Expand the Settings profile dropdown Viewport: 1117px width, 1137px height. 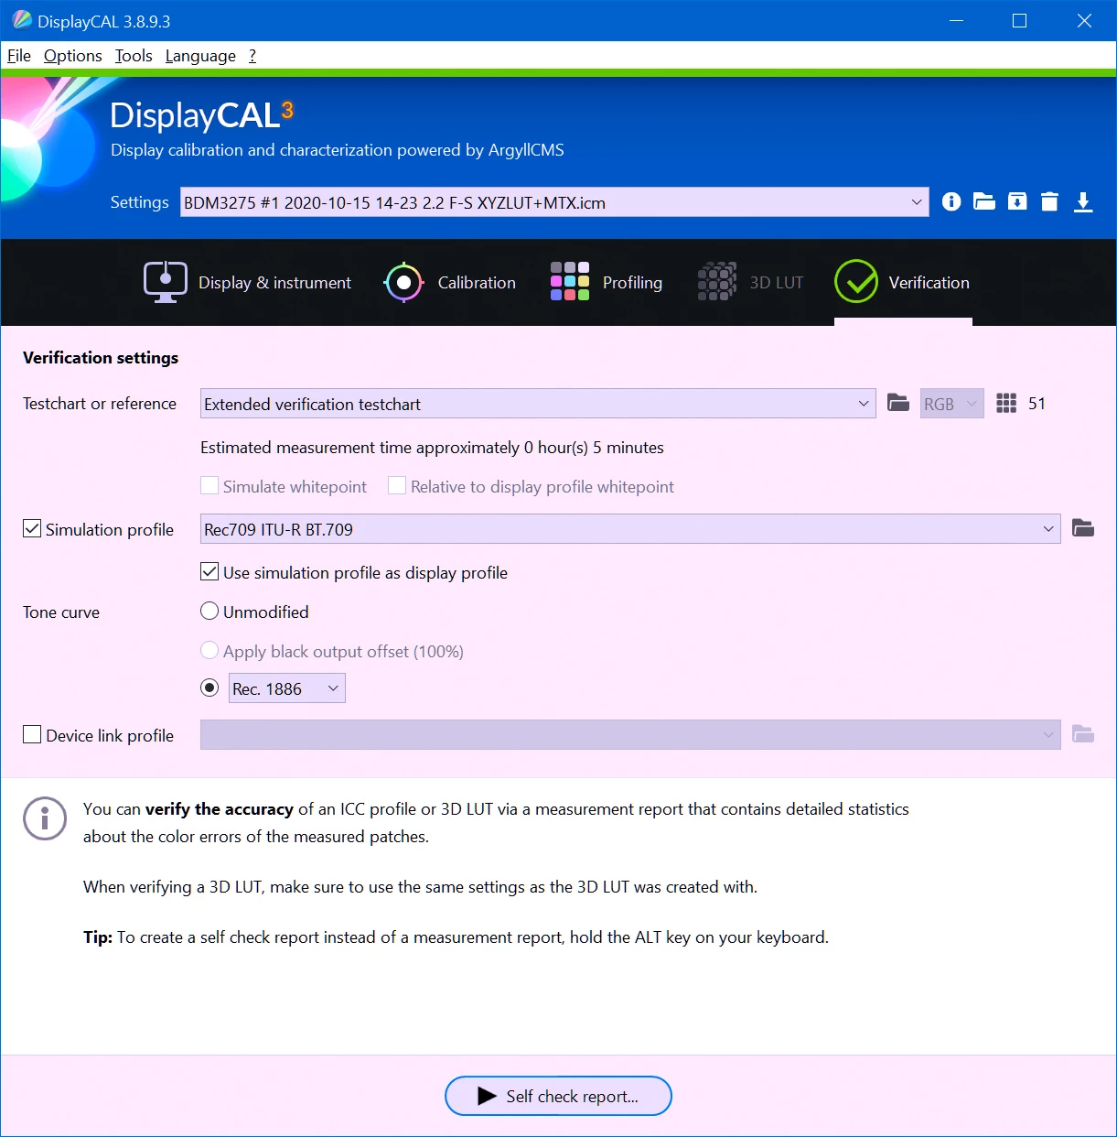[x=554, y=202]
